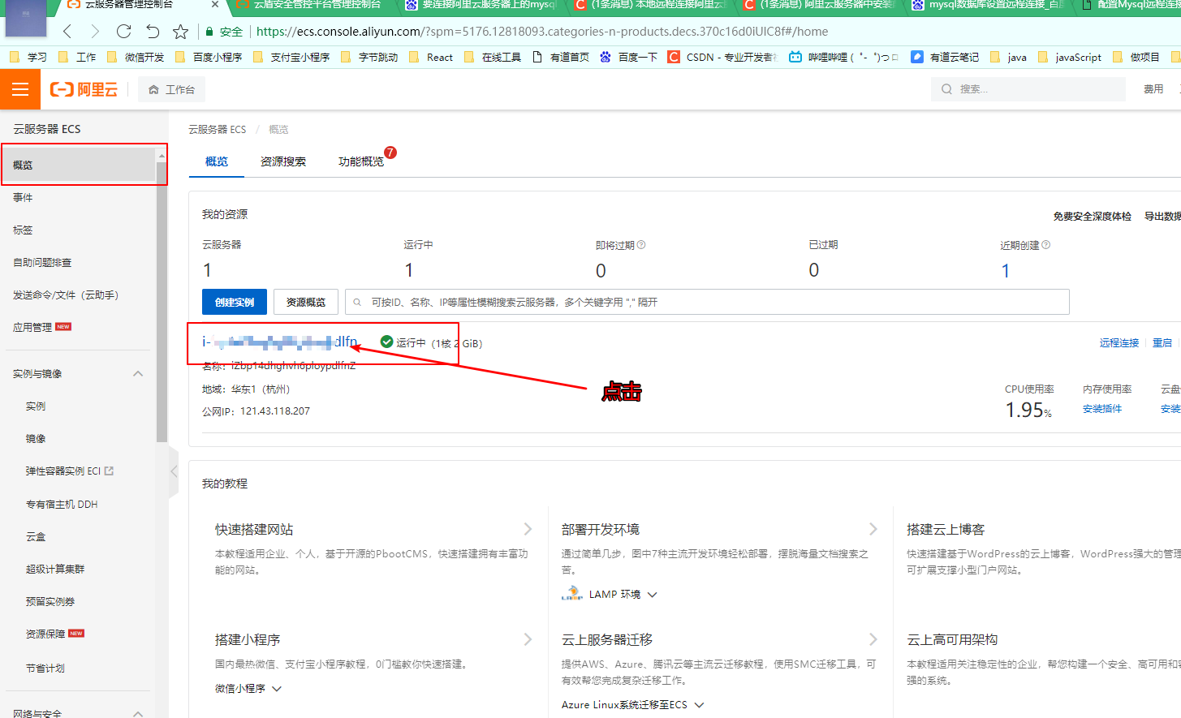Open the CSDN bookmark
The image size is (1181, 718).
tap(722, 57)
